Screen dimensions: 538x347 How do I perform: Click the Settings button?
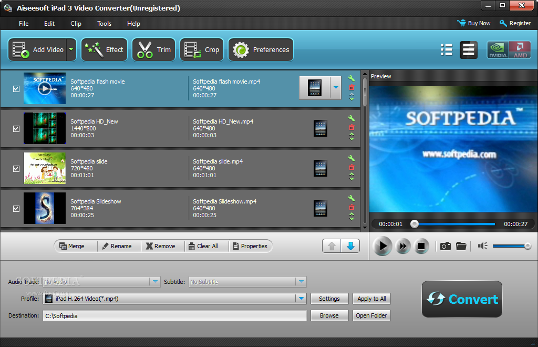pos(329,299)
